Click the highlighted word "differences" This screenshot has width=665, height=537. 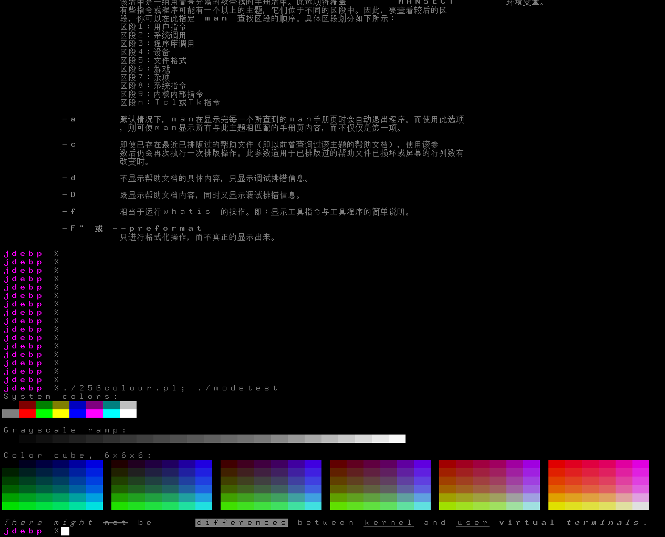pos(242,523)
